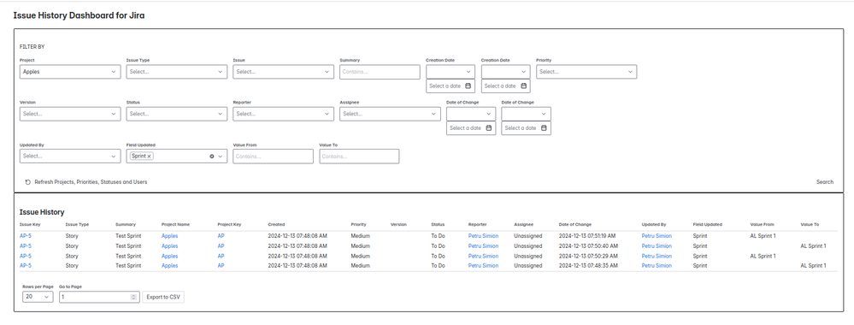Expand the Priority dropdown

(x=586, y=72)
